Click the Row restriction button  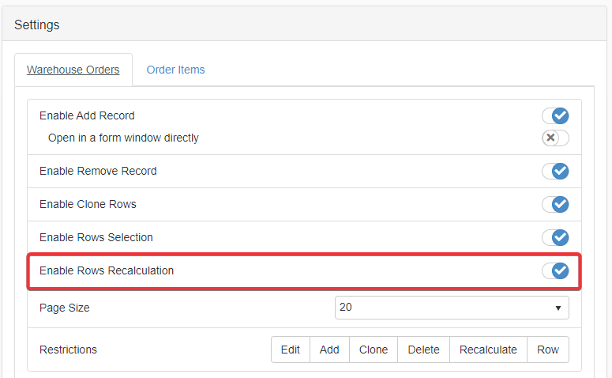coord(548,350)
